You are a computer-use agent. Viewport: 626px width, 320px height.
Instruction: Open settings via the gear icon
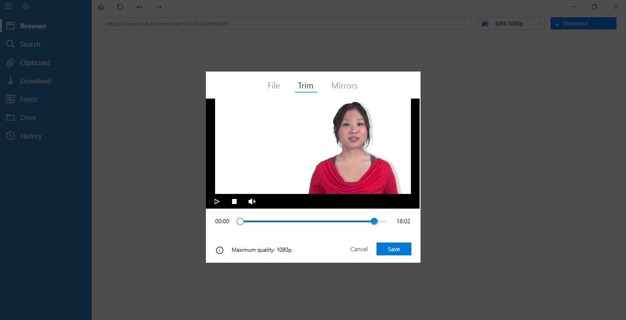[26, 7]
